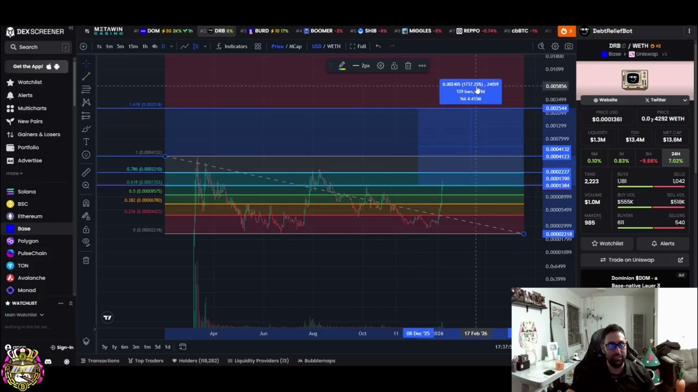Screen dimensions: 698x392
Task: Select the brush drawing tool
Action: (86, 128)
